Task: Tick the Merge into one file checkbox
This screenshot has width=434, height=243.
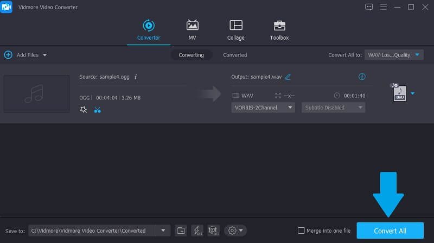Action: pyautogui.click(x=302, y=230)
